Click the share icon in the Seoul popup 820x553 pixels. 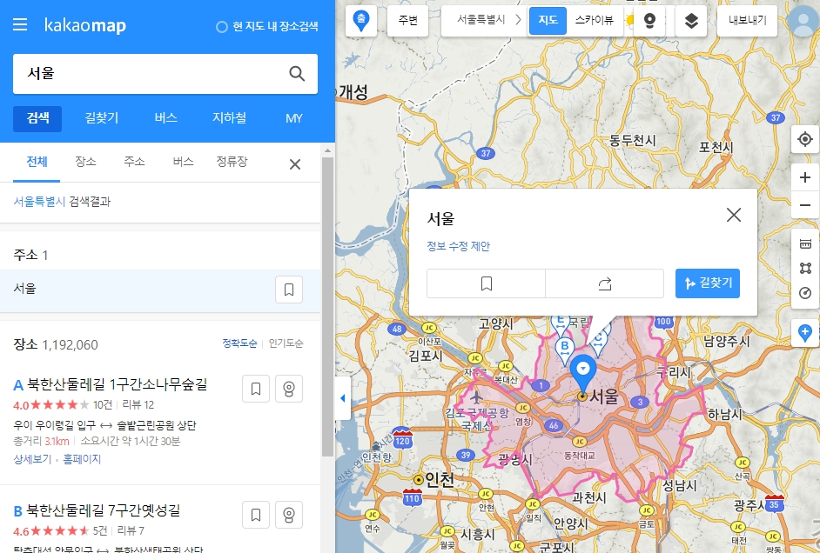coord(605,283)
